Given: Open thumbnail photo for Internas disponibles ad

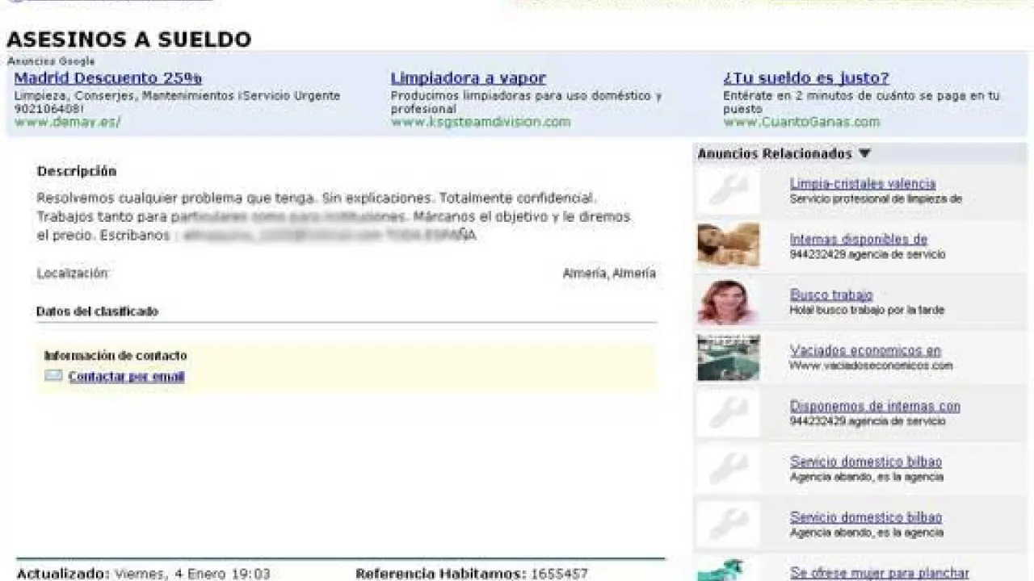Looking at the screenshot, I should (x=728, y=245).
